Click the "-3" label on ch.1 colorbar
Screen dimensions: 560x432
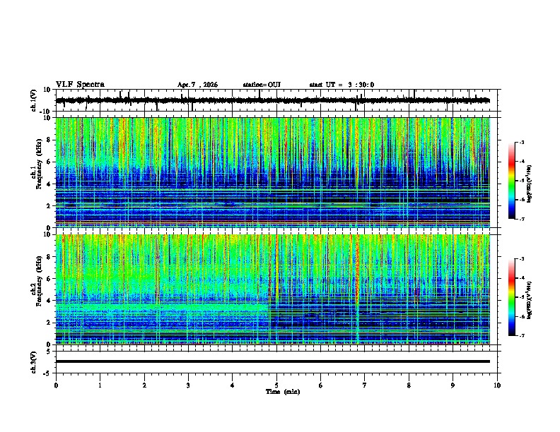click(522, 143)
